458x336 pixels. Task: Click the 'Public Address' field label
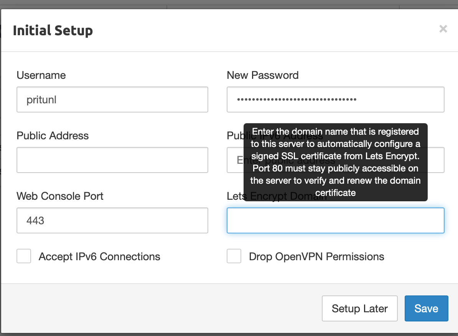click(53, 135)
